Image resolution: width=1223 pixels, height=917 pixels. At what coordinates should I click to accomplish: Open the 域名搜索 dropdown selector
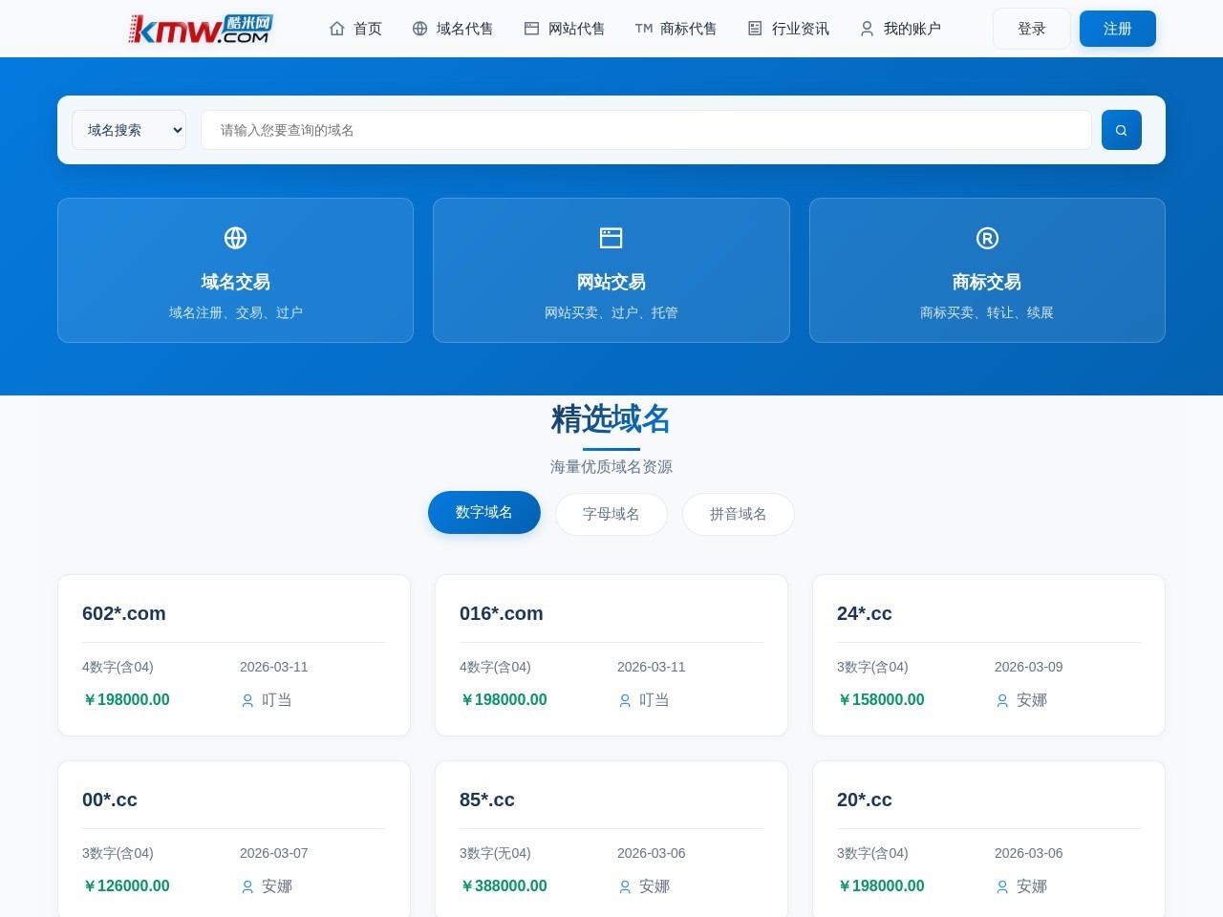128,130
